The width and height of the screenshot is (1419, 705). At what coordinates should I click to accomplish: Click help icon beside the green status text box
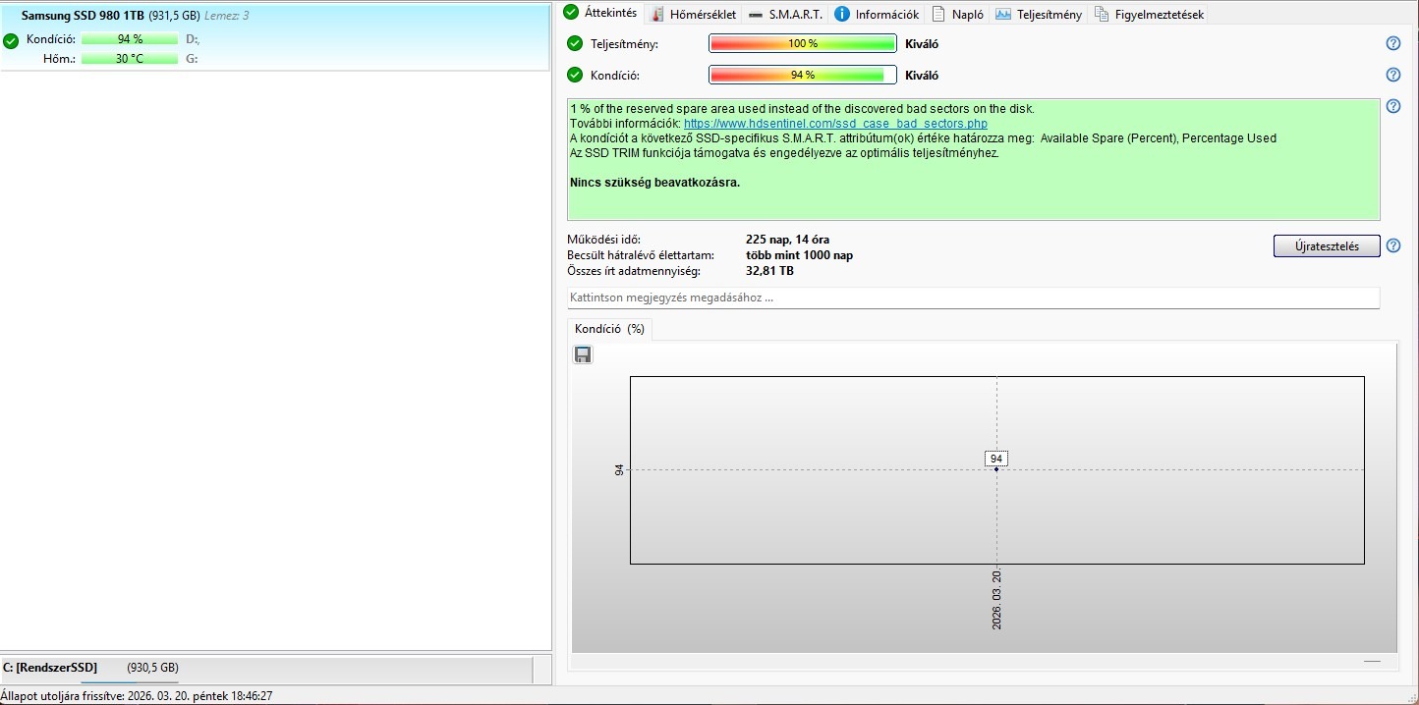pyautogui.click(x=1392, y=106)
